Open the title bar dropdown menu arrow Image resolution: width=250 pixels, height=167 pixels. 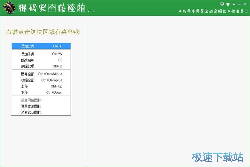coord(234,4)
